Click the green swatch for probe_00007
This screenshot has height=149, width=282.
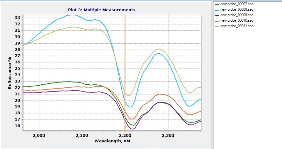217,5
